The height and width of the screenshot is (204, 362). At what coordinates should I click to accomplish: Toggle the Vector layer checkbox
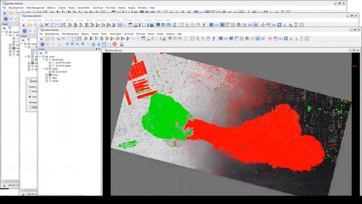coord(46,75)
